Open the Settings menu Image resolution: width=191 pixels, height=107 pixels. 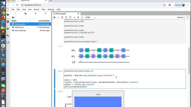(51, 10)
